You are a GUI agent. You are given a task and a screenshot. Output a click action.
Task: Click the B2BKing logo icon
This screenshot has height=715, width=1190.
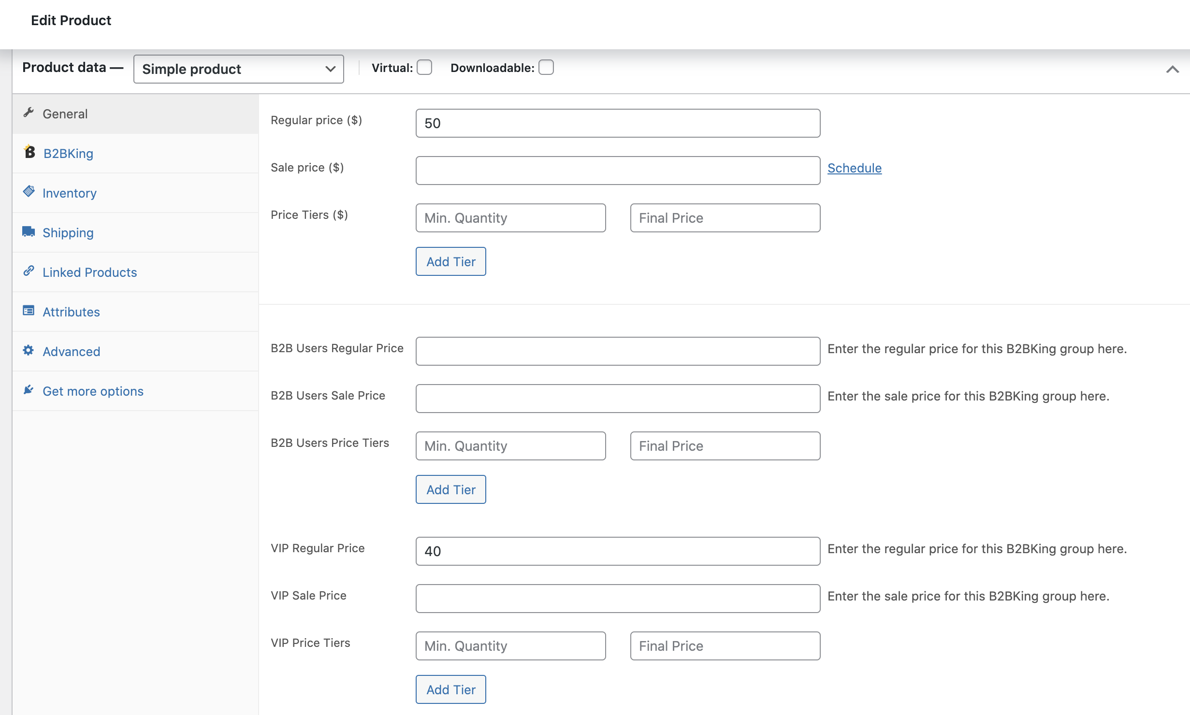click(x=29, y=152)
